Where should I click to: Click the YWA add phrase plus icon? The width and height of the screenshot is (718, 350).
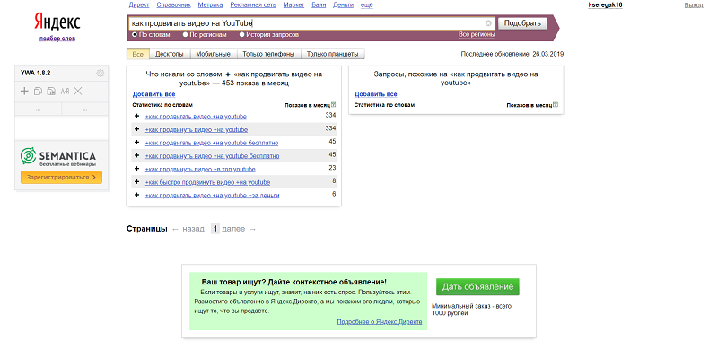point(24,92)
